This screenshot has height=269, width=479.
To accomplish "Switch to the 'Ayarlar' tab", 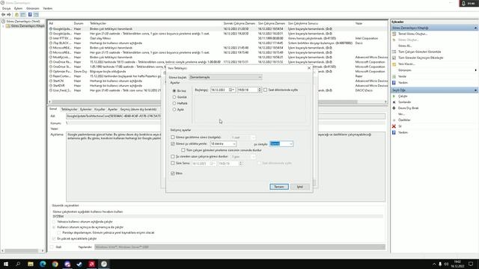I will pos(112,109).
